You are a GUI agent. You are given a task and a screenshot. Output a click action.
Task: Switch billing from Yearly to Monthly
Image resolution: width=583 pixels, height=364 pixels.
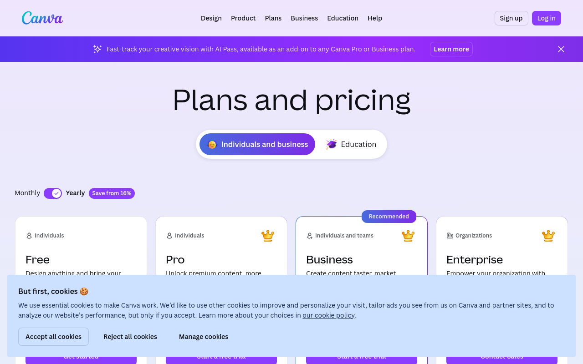tap(52, 193)
